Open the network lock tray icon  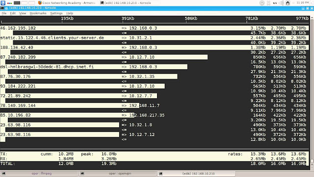(x=262, y=3)
